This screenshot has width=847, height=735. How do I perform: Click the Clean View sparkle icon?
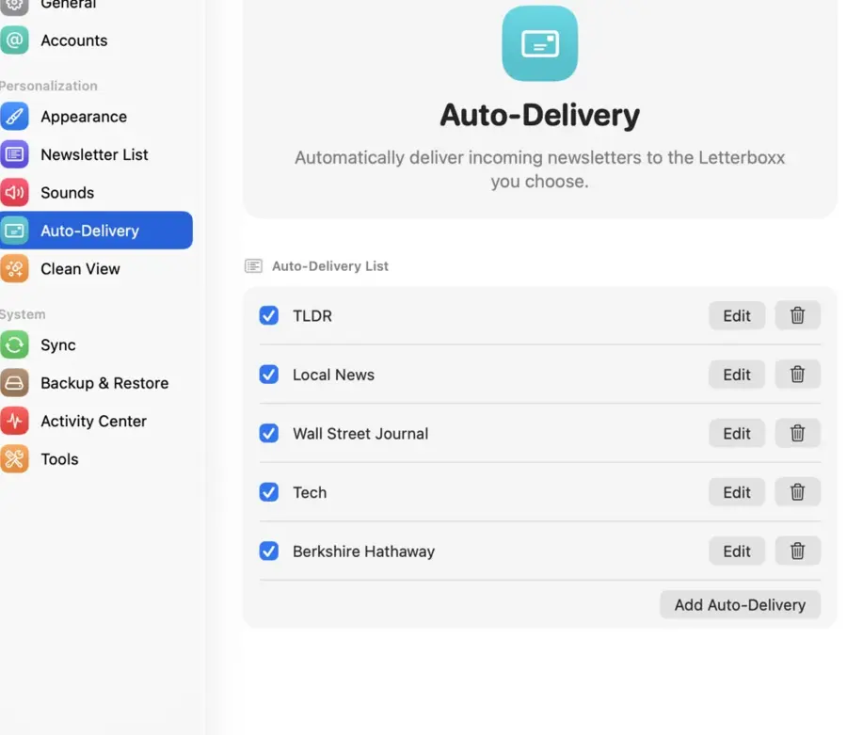(x=14, y=269)
